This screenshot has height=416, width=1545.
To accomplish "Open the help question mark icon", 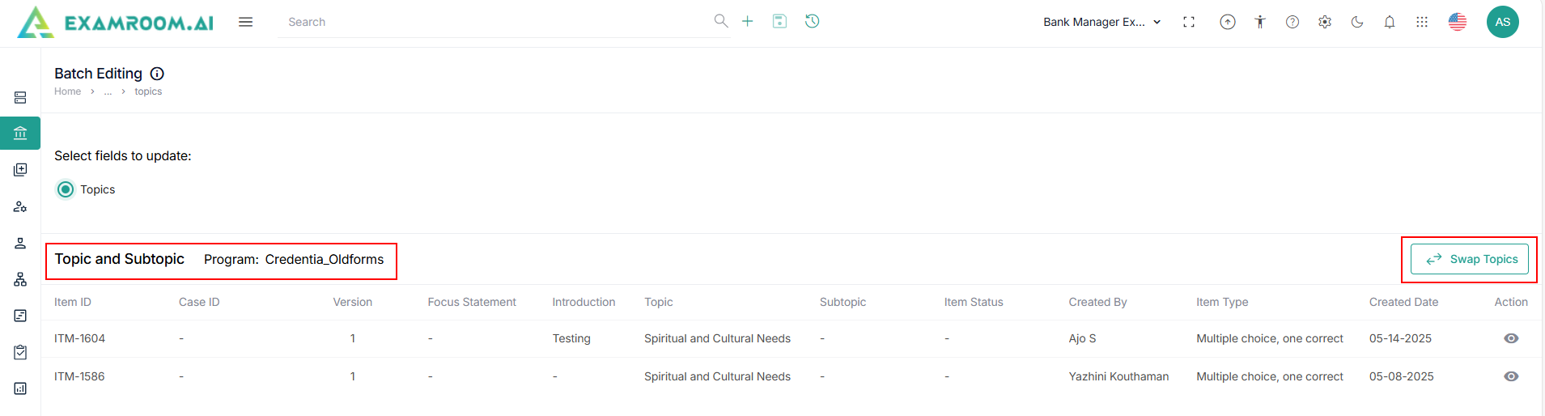I will [x=1292, y=22].
